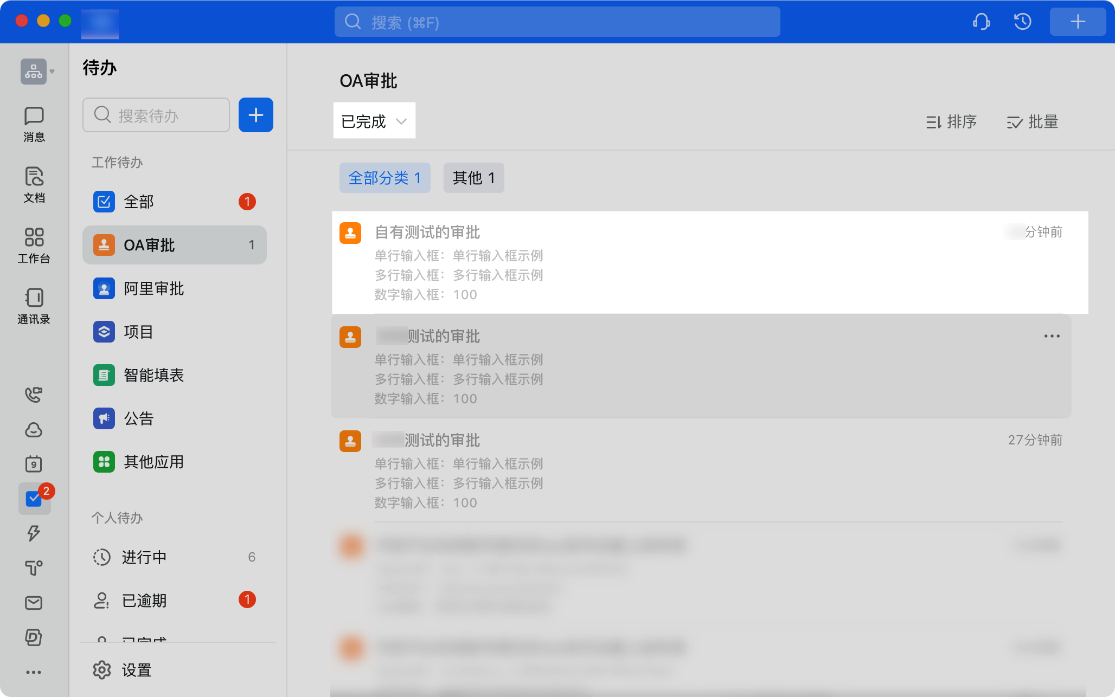Open the calendar icon in left sidebar
1115x697 pixels.
click(x=34, y=463)
